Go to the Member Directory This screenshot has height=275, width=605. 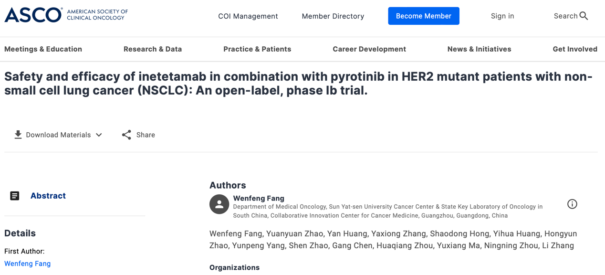(x=333, y=16)
